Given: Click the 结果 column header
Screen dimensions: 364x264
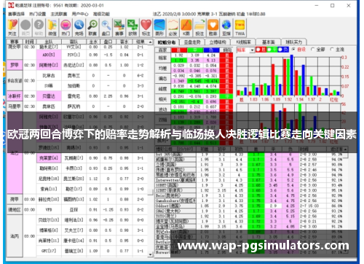Looking at the screenshot, I should click(x=141, y=42).
